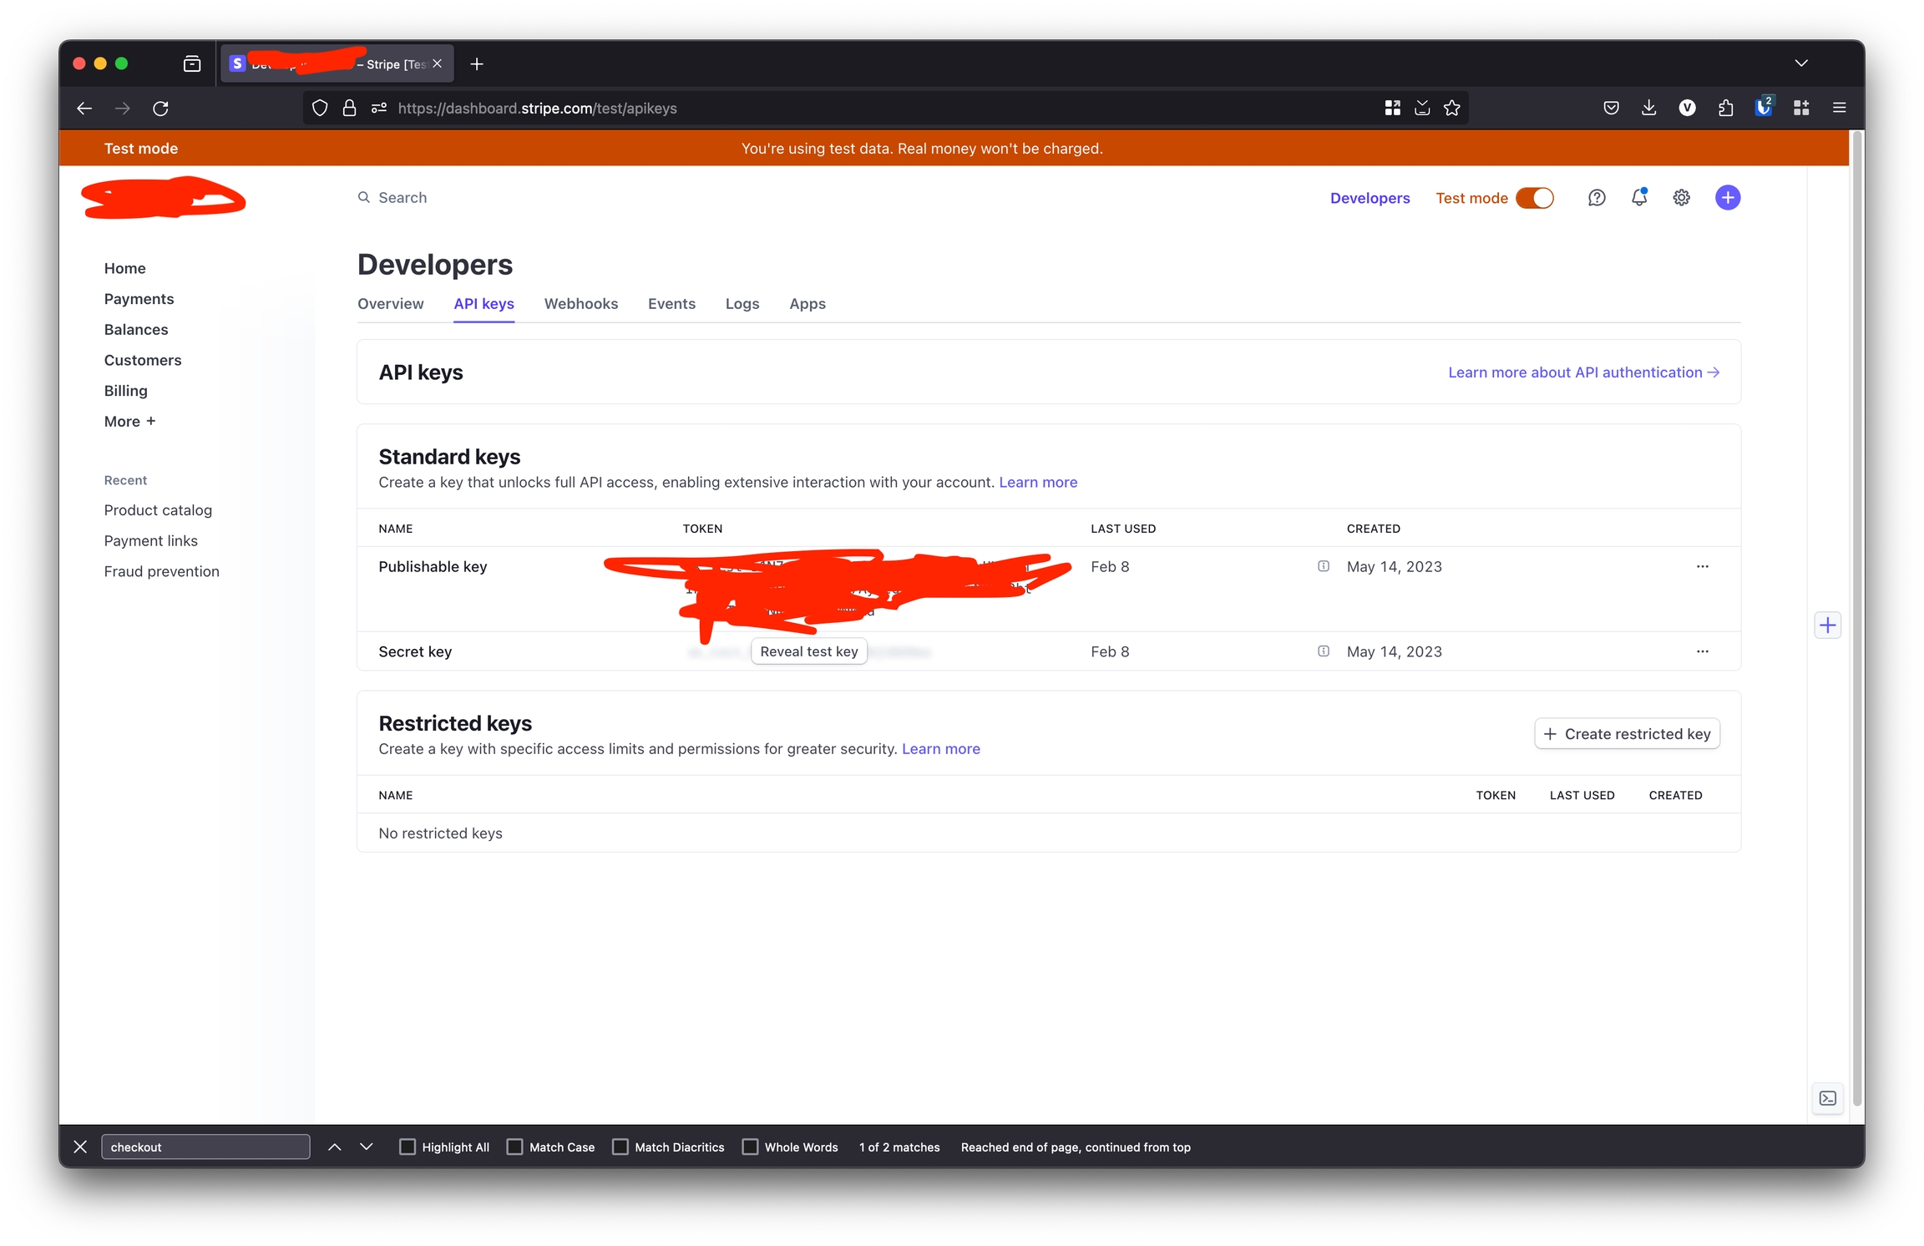Check the Highlight All checkbox
This screenshot has height=1246, width=1924.
click(x=408, y=1147)
